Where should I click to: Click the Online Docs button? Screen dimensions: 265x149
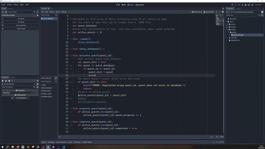(197, 12)
